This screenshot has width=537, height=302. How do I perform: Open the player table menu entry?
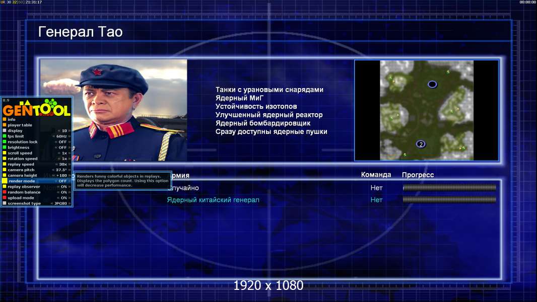tap(20, 125)
